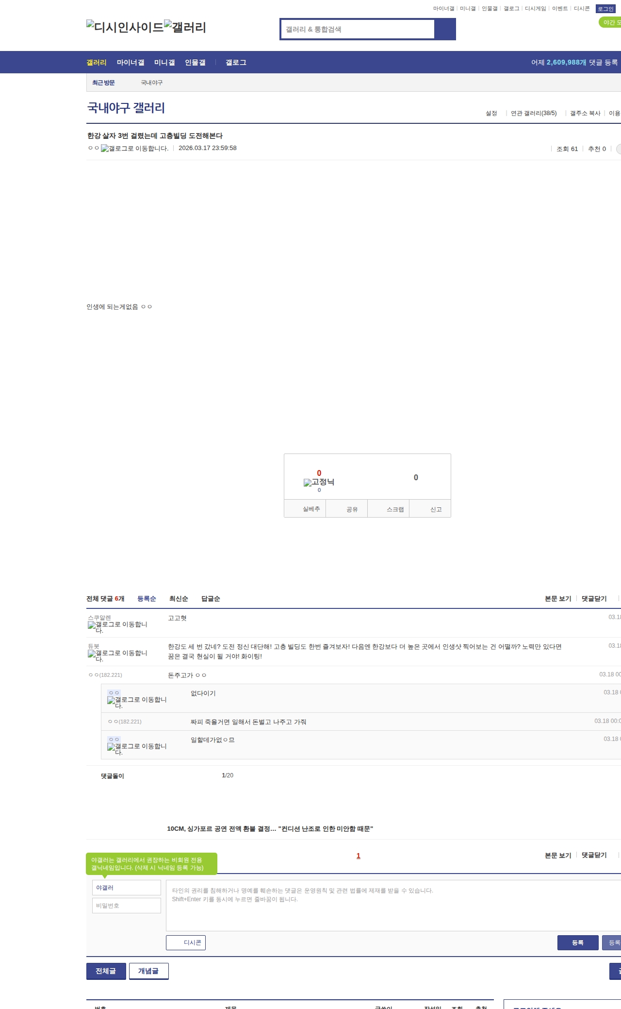Click the post author's gallog icon
Viewport: 621px width, 1009px height.
[134, 149]
